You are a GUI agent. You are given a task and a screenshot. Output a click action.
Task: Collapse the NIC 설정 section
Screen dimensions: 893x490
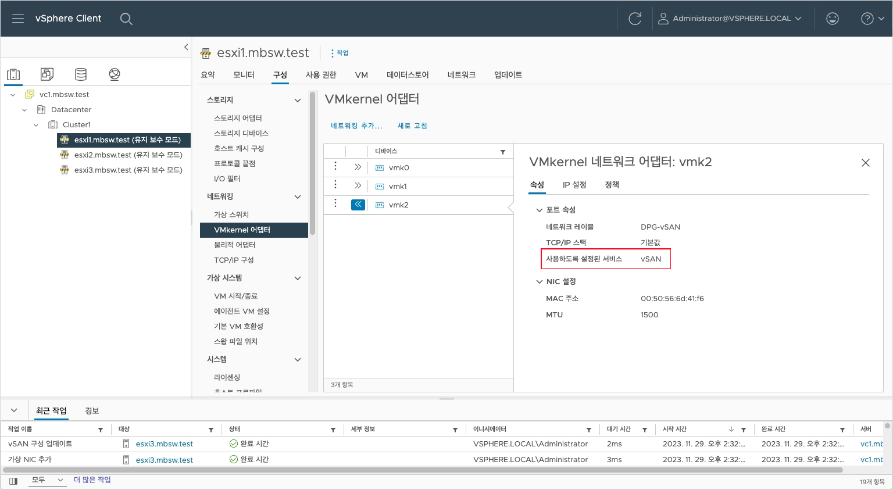(540, 282)
